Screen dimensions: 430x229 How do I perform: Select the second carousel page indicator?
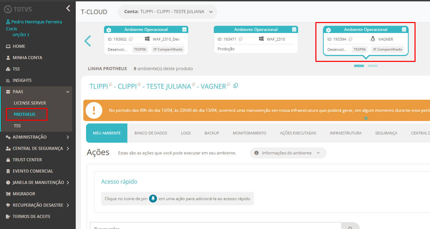[373, 66]
